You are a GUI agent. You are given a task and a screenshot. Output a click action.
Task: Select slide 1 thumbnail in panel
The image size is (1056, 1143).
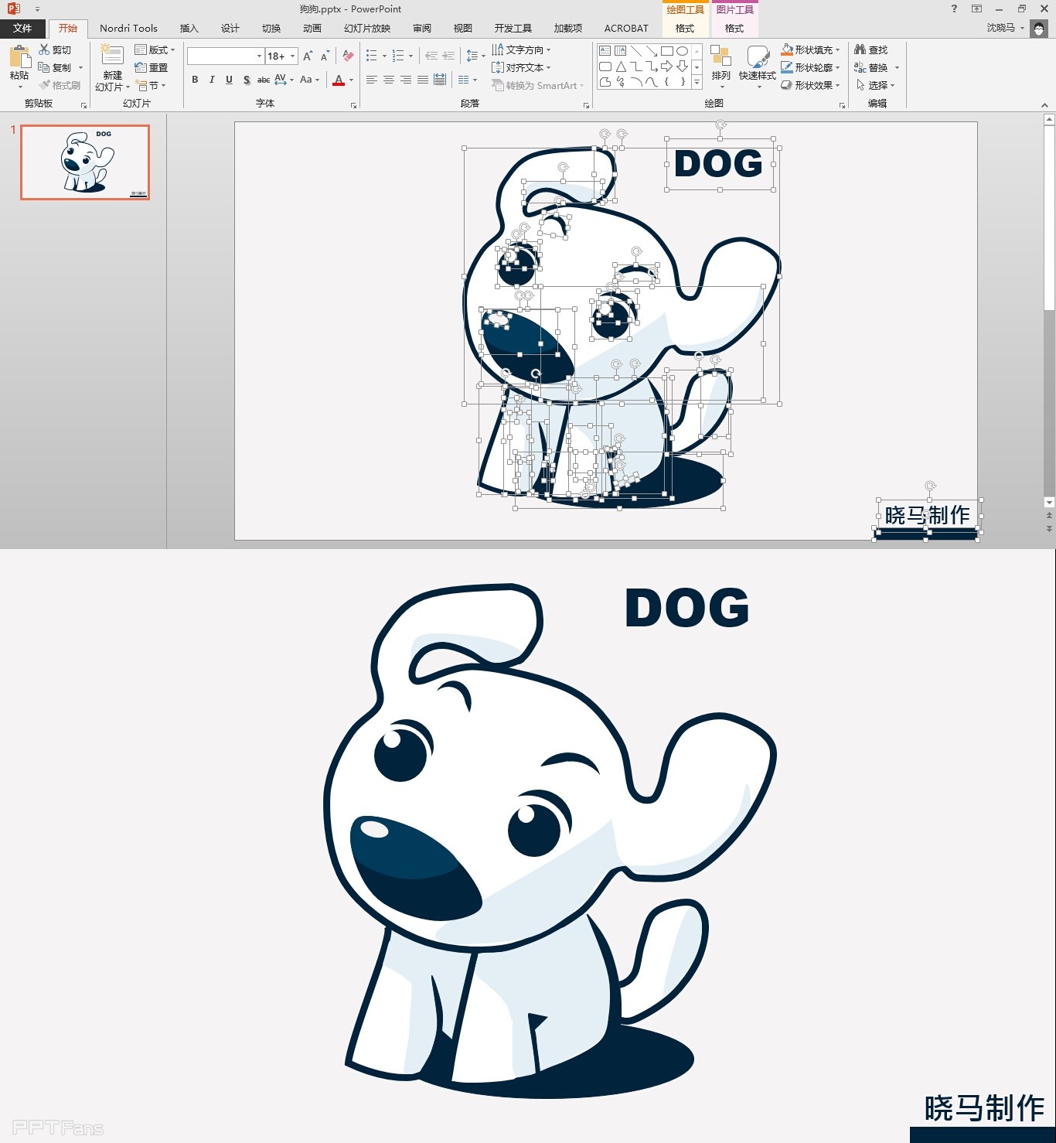tap(85, 162)
